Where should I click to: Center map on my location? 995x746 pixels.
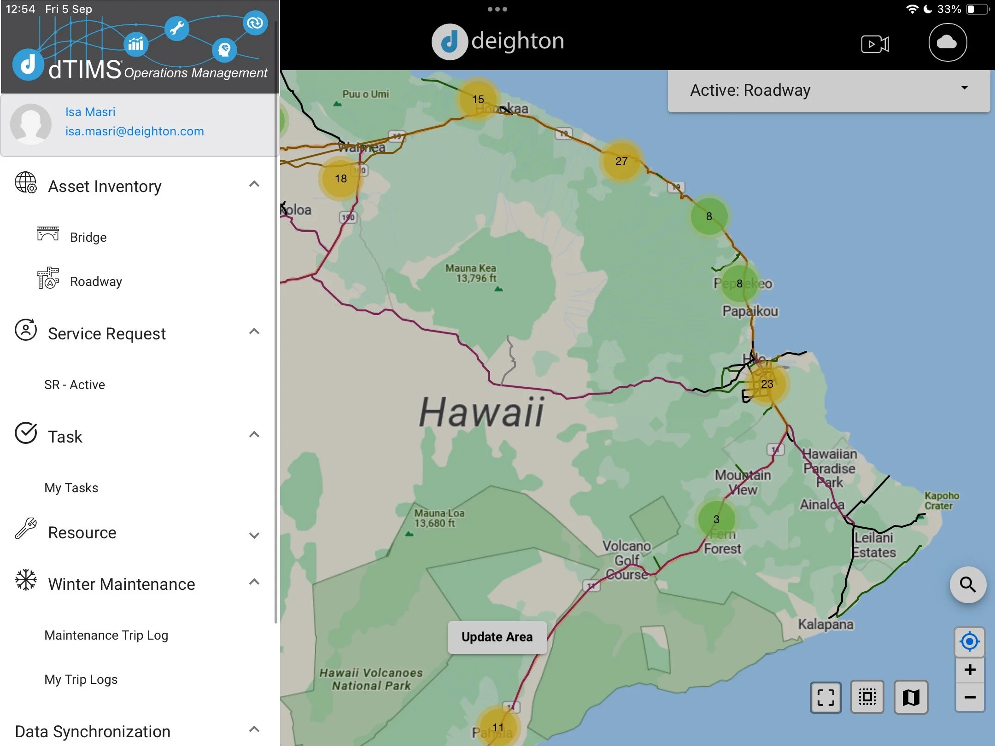click(969, 641)
